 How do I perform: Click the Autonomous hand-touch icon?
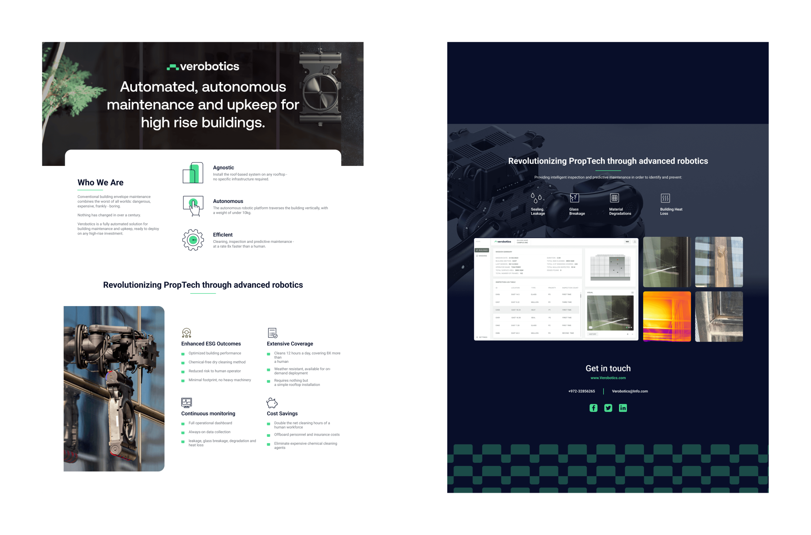[193, 206]
